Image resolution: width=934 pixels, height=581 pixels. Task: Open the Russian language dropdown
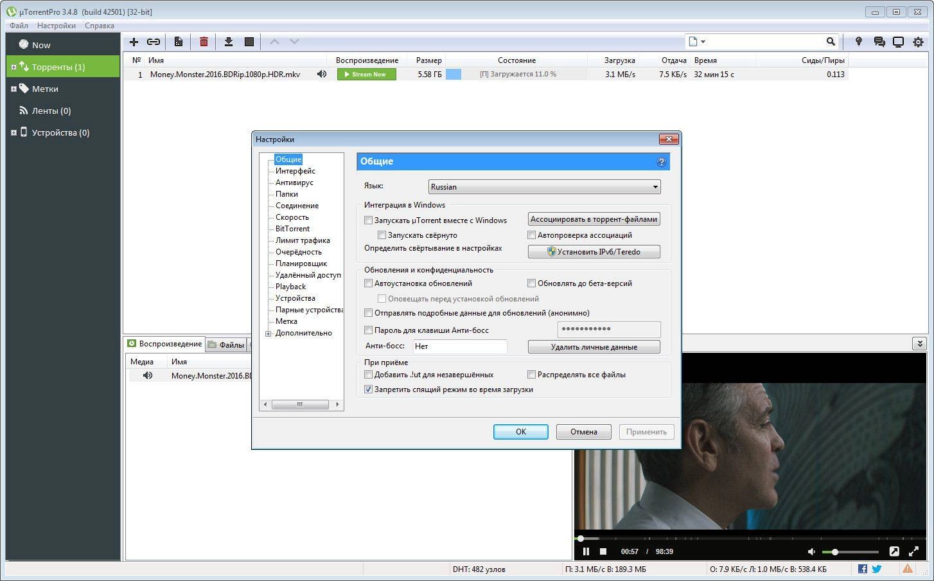click(x=655, y=186)
